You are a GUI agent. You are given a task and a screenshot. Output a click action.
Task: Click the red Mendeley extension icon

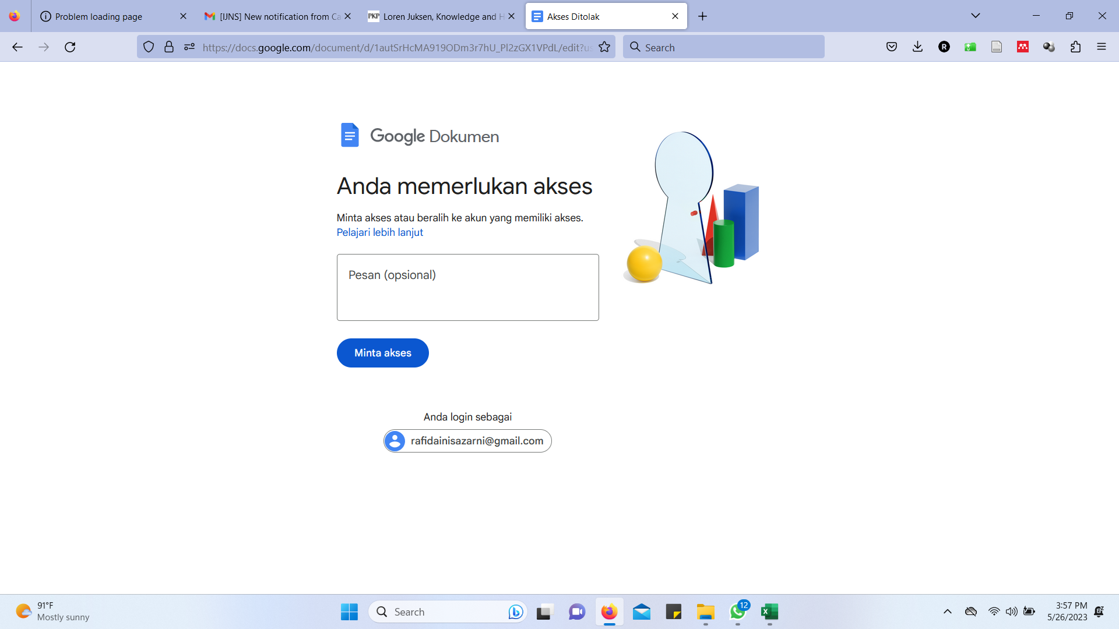pyautogui.click(x=1023, y=47)
